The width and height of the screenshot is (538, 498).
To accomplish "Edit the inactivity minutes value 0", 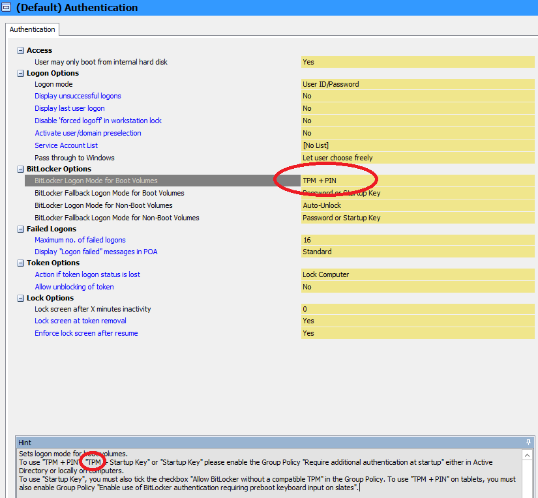I will point(417,309).
